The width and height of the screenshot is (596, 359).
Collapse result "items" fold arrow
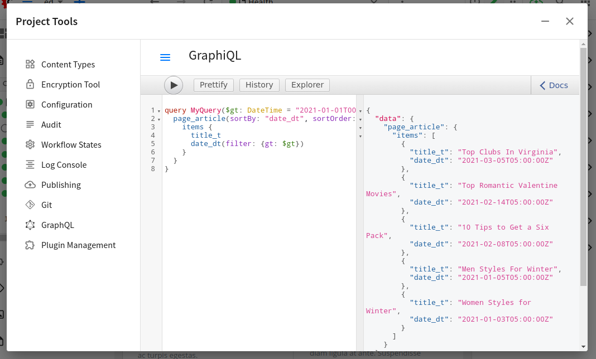pyautogui.click(x=361, y=136)
